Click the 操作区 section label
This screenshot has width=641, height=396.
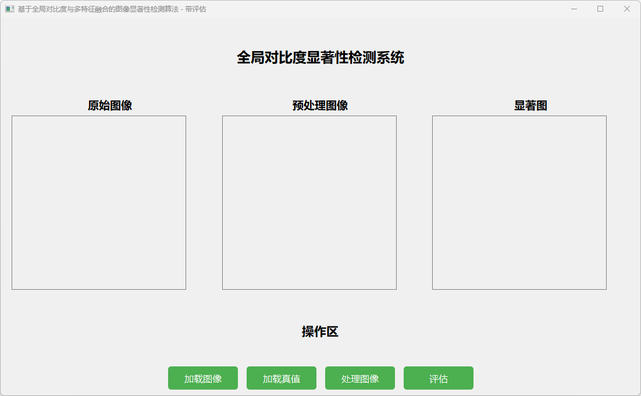[x=320, y=332]
